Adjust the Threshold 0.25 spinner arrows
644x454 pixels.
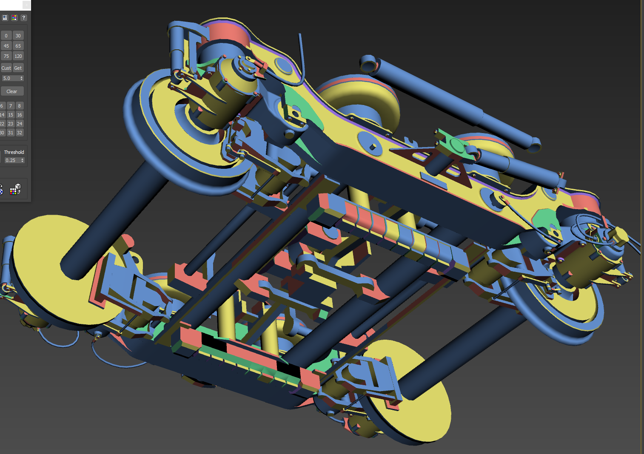[23, 160]
